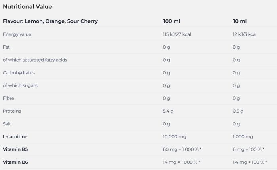Viewport: 277px width, 170px height.
Task: Click the Salt row label
Action: point(7,124)
